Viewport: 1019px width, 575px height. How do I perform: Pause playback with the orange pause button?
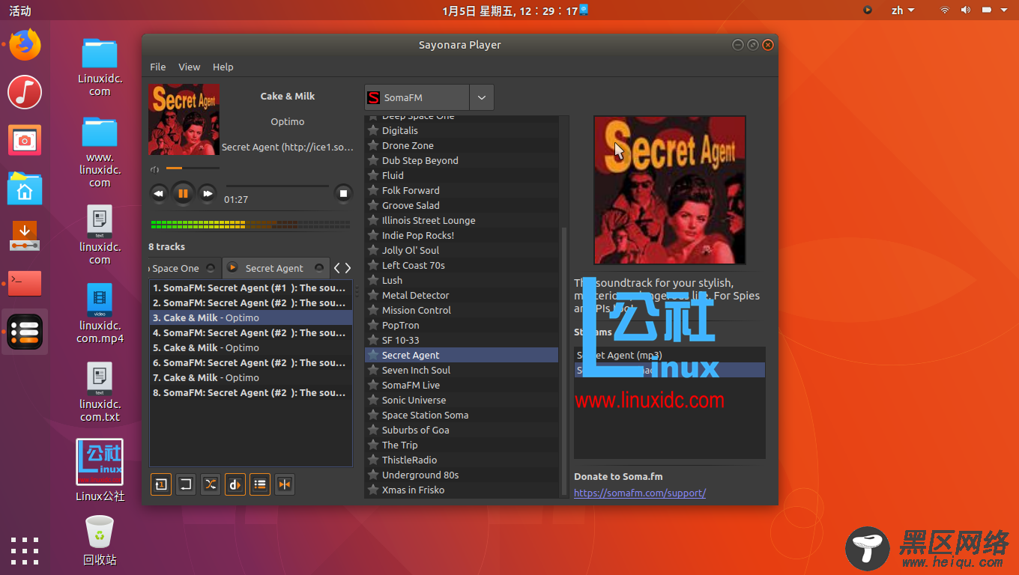click(x=183, y=193)
